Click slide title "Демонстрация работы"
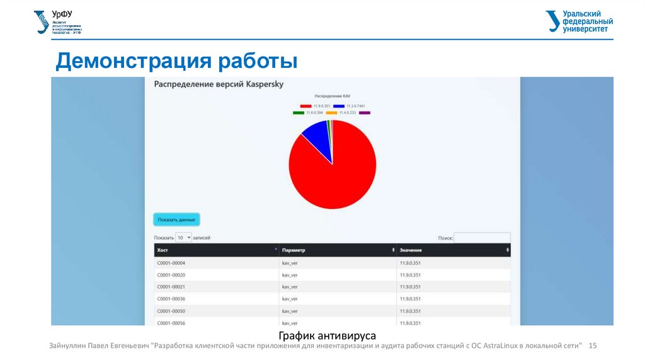Screen dimensions: 645x361 (x=176, y=61)
